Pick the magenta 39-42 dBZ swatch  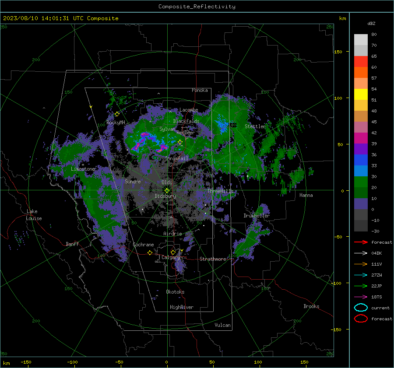[361, 138]
